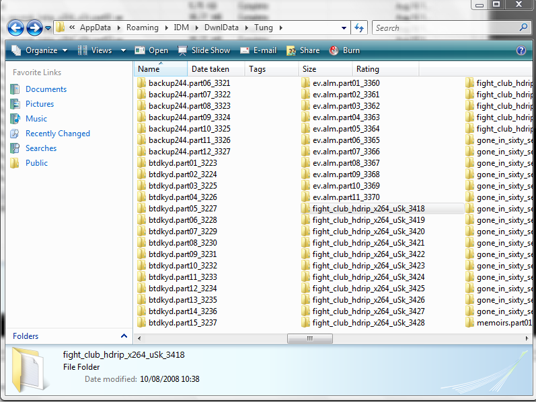Select the Recently Changed favorite link
This screenshot has height=402, width=536.
pos(57,134)
